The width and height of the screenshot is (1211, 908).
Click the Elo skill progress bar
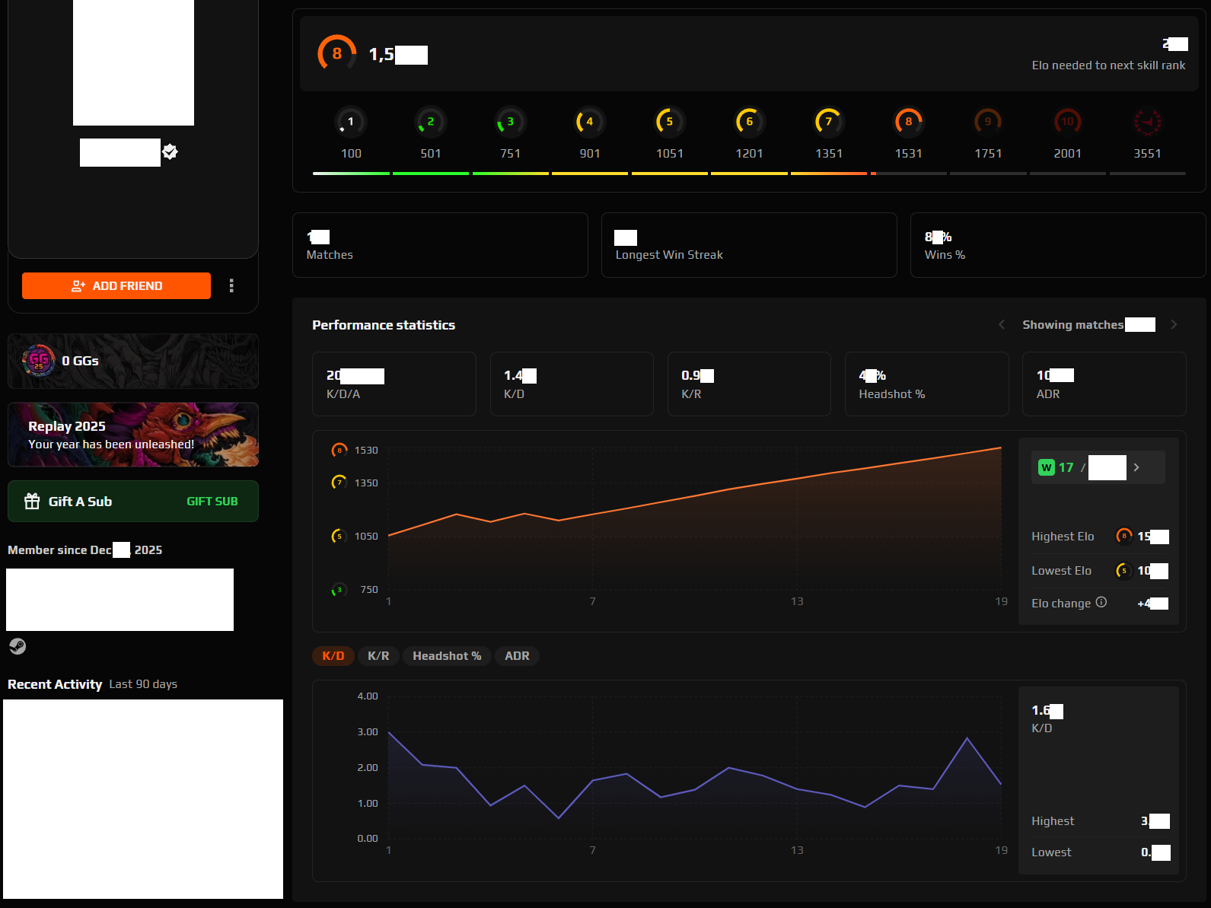tap(749, 174)
